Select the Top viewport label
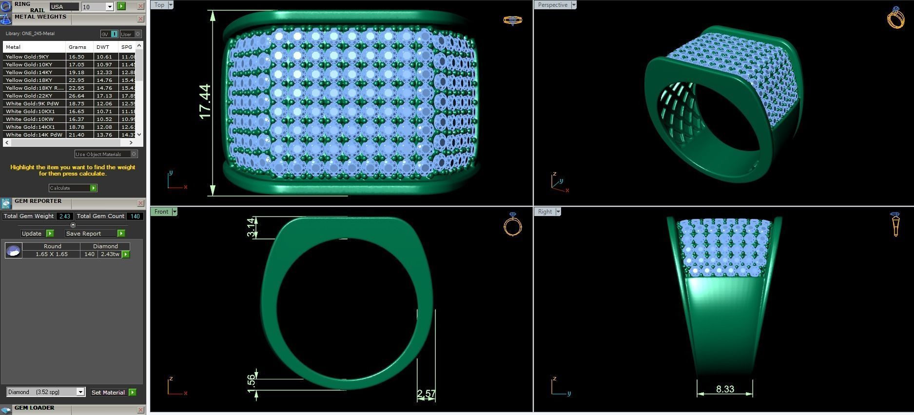 [159, 5]
